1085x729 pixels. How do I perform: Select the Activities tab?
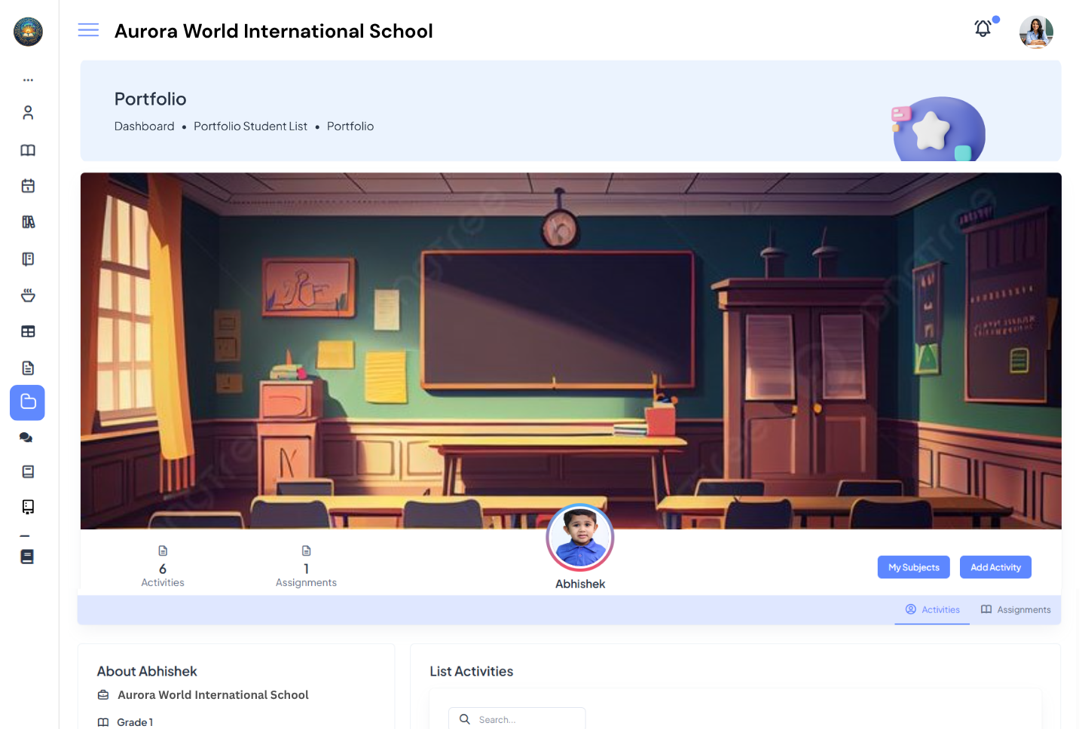click(x=932, y=609)
